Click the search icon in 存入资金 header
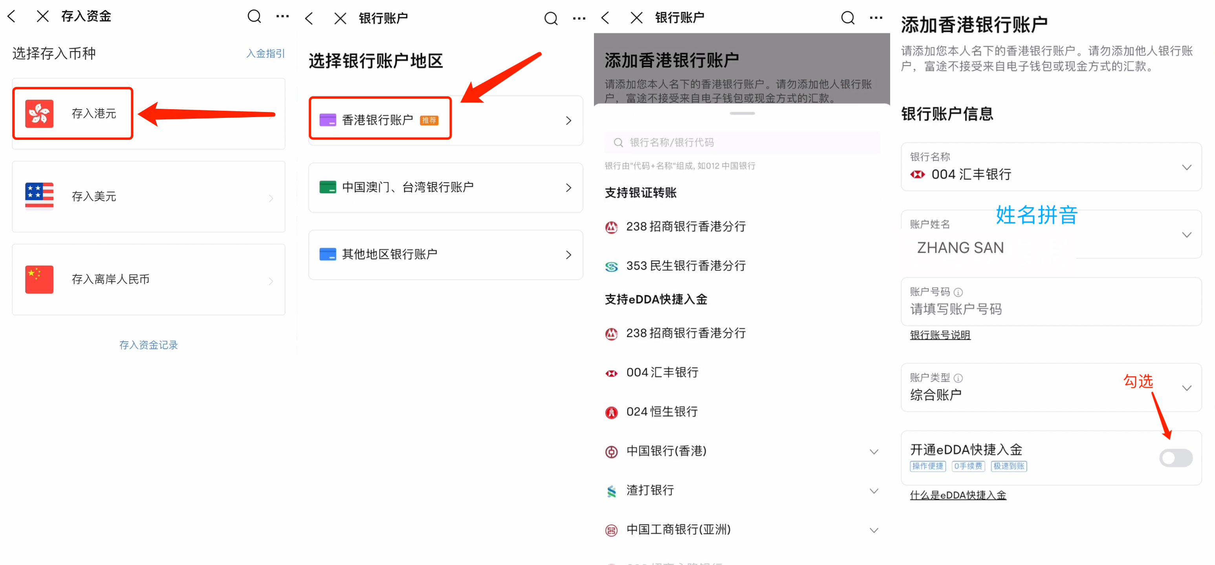The width and height of the screenshot is (1215, 565). (254, 17)
